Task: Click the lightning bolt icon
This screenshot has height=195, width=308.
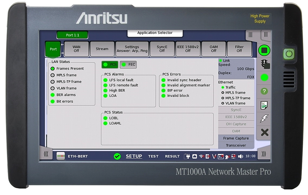Action: (264, 119)
